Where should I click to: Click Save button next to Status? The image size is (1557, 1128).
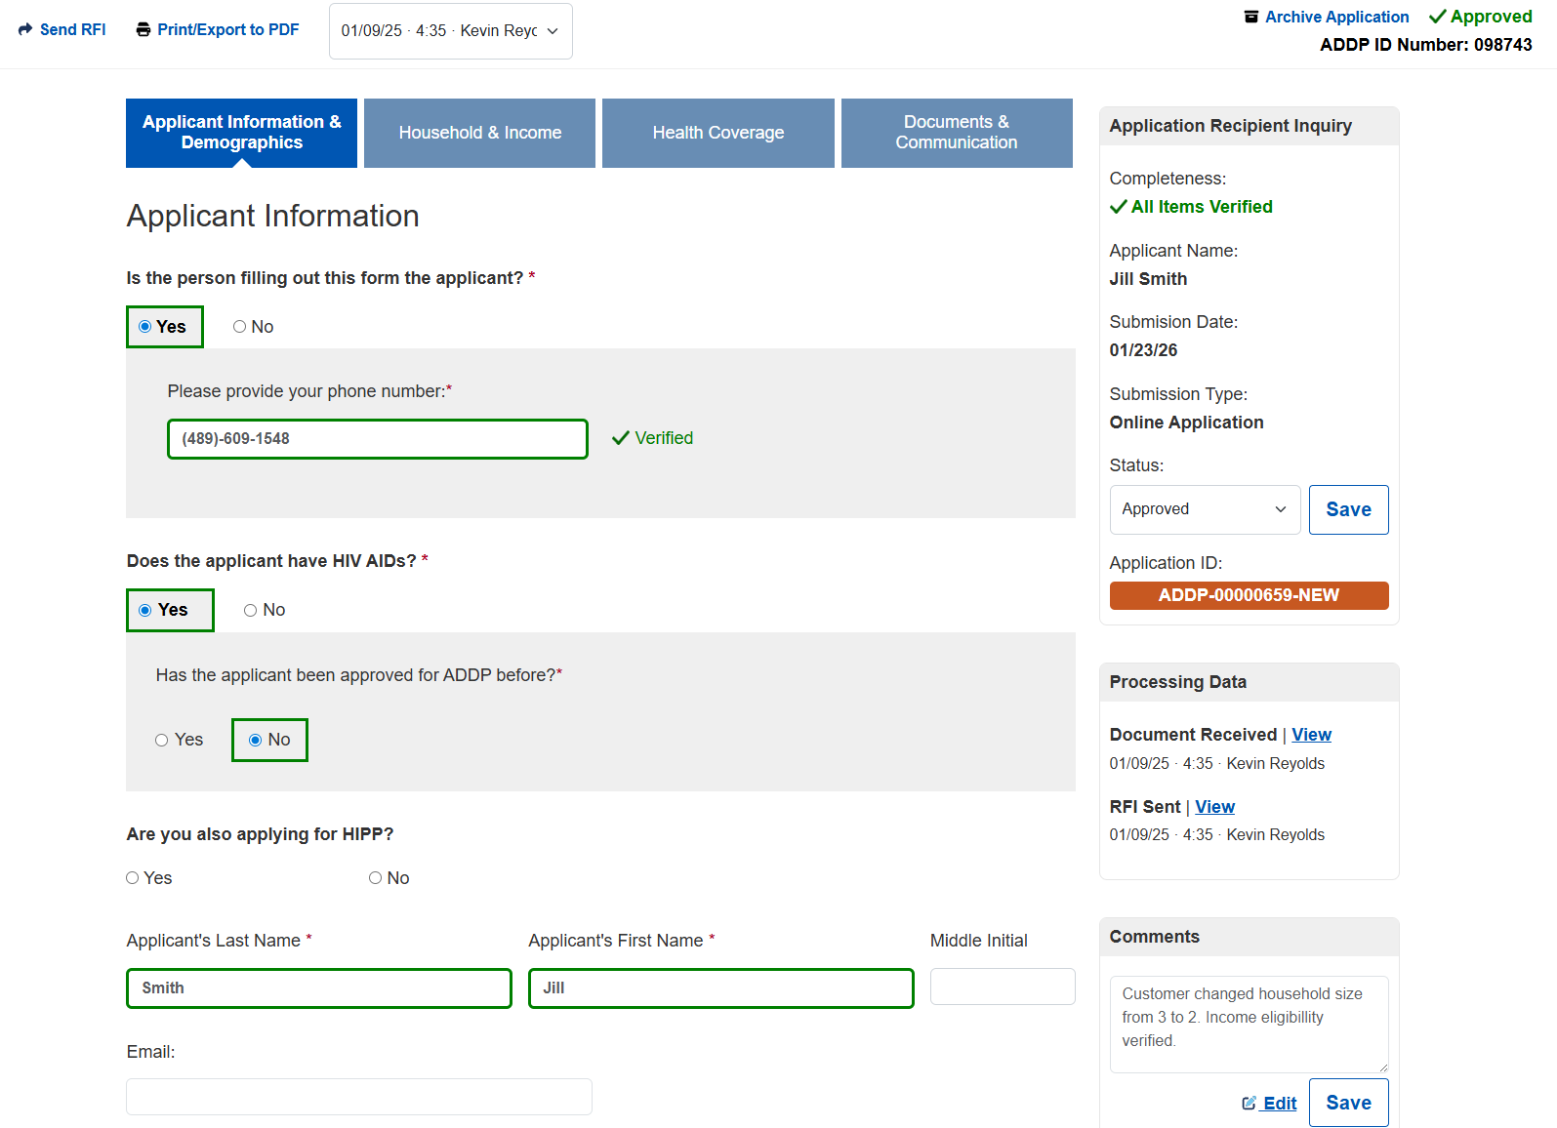coord(1347,509)
